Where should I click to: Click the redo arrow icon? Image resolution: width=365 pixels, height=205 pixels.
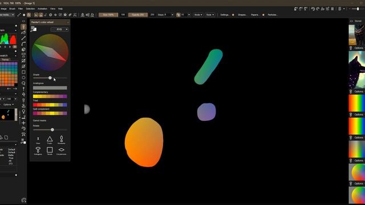(318, 9)
